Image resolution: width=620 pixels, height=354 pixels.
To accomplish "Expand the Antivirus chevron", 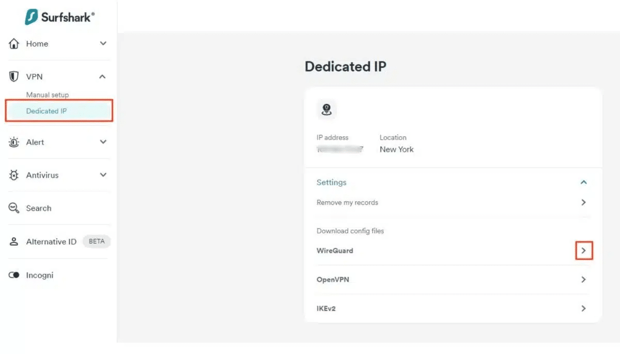I will pos(103,175).
